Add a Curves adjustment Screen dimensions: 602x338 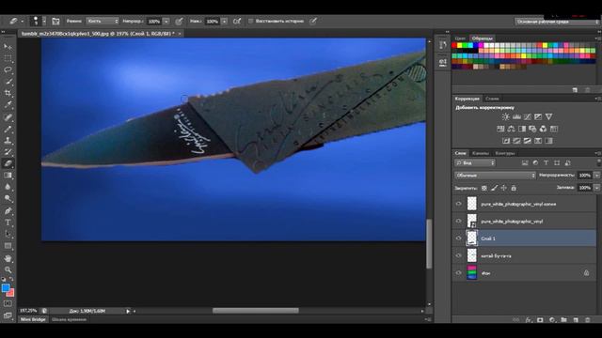527,116
